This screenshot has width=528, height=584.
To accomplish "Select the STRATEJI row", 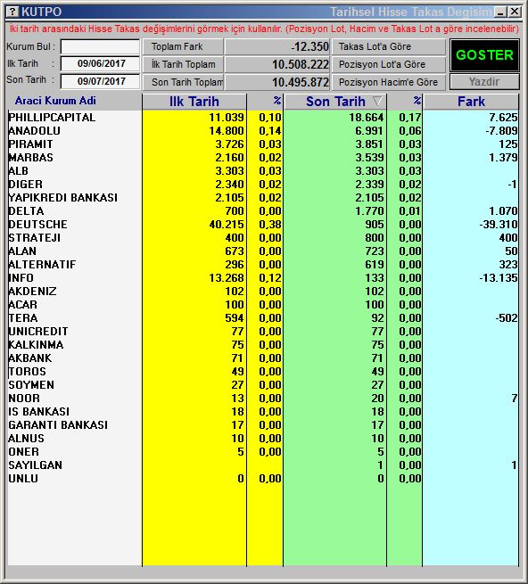I will pyautogui.click(x=263, y=238).
